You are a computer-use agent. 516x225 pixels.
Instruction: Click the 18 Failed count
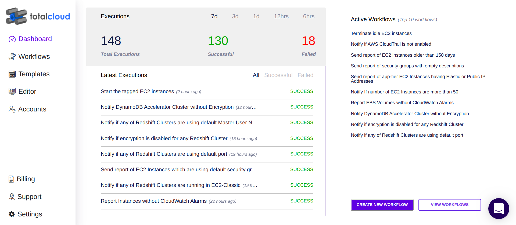point(308,41)
